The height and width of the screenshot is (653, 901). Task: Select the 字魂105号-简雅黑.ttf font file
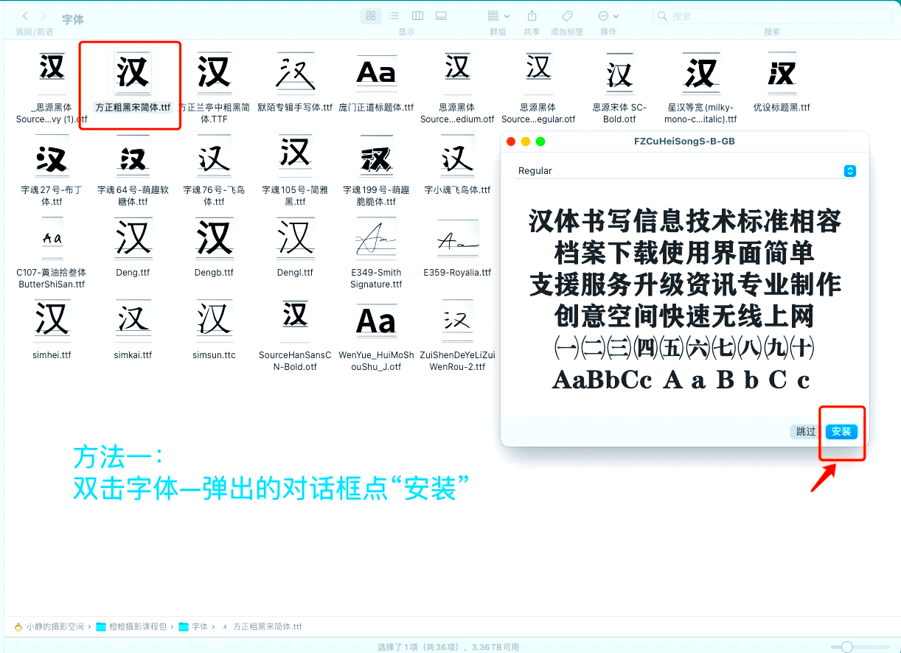click(x=295, y=171)
